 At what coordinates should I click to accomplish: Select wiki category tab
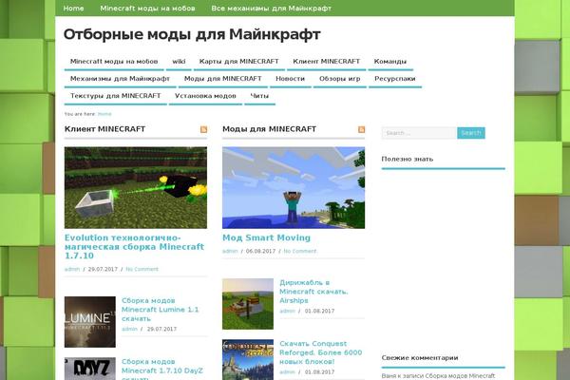point(179,62)
